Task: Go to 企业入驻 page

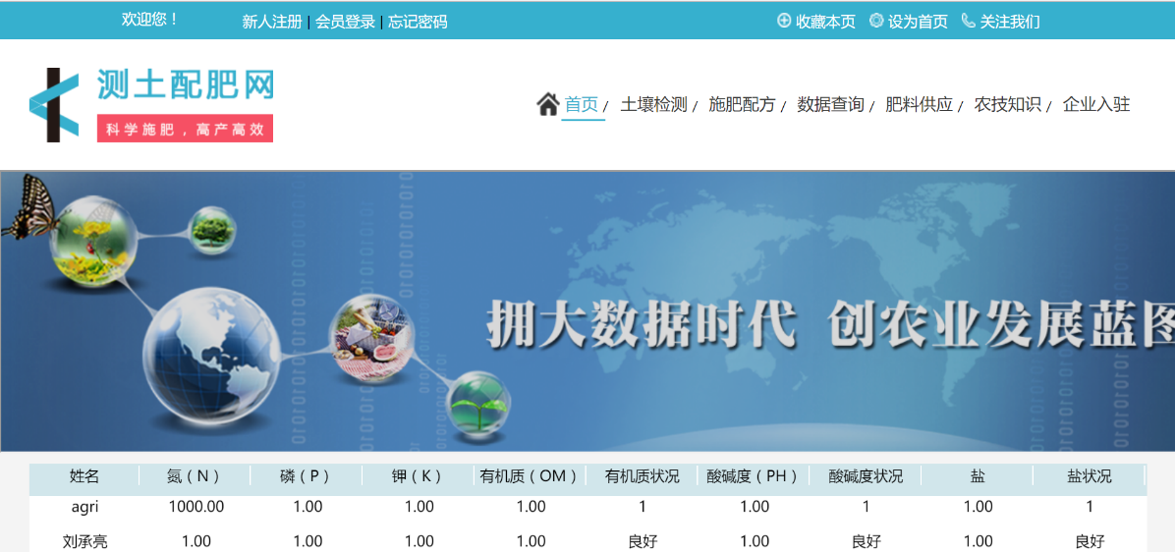Action: tap(1096, 104)
